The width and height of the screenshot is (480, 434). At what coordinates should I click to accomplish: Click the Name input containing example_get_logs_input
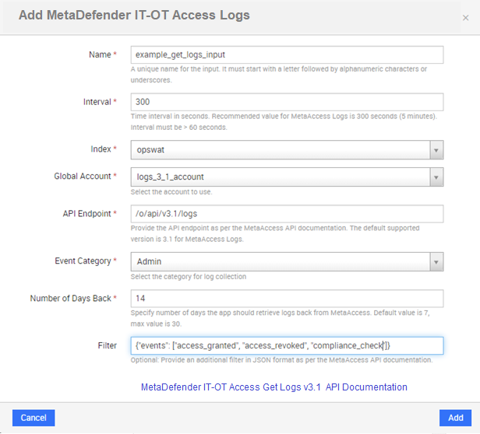(287, 54)
